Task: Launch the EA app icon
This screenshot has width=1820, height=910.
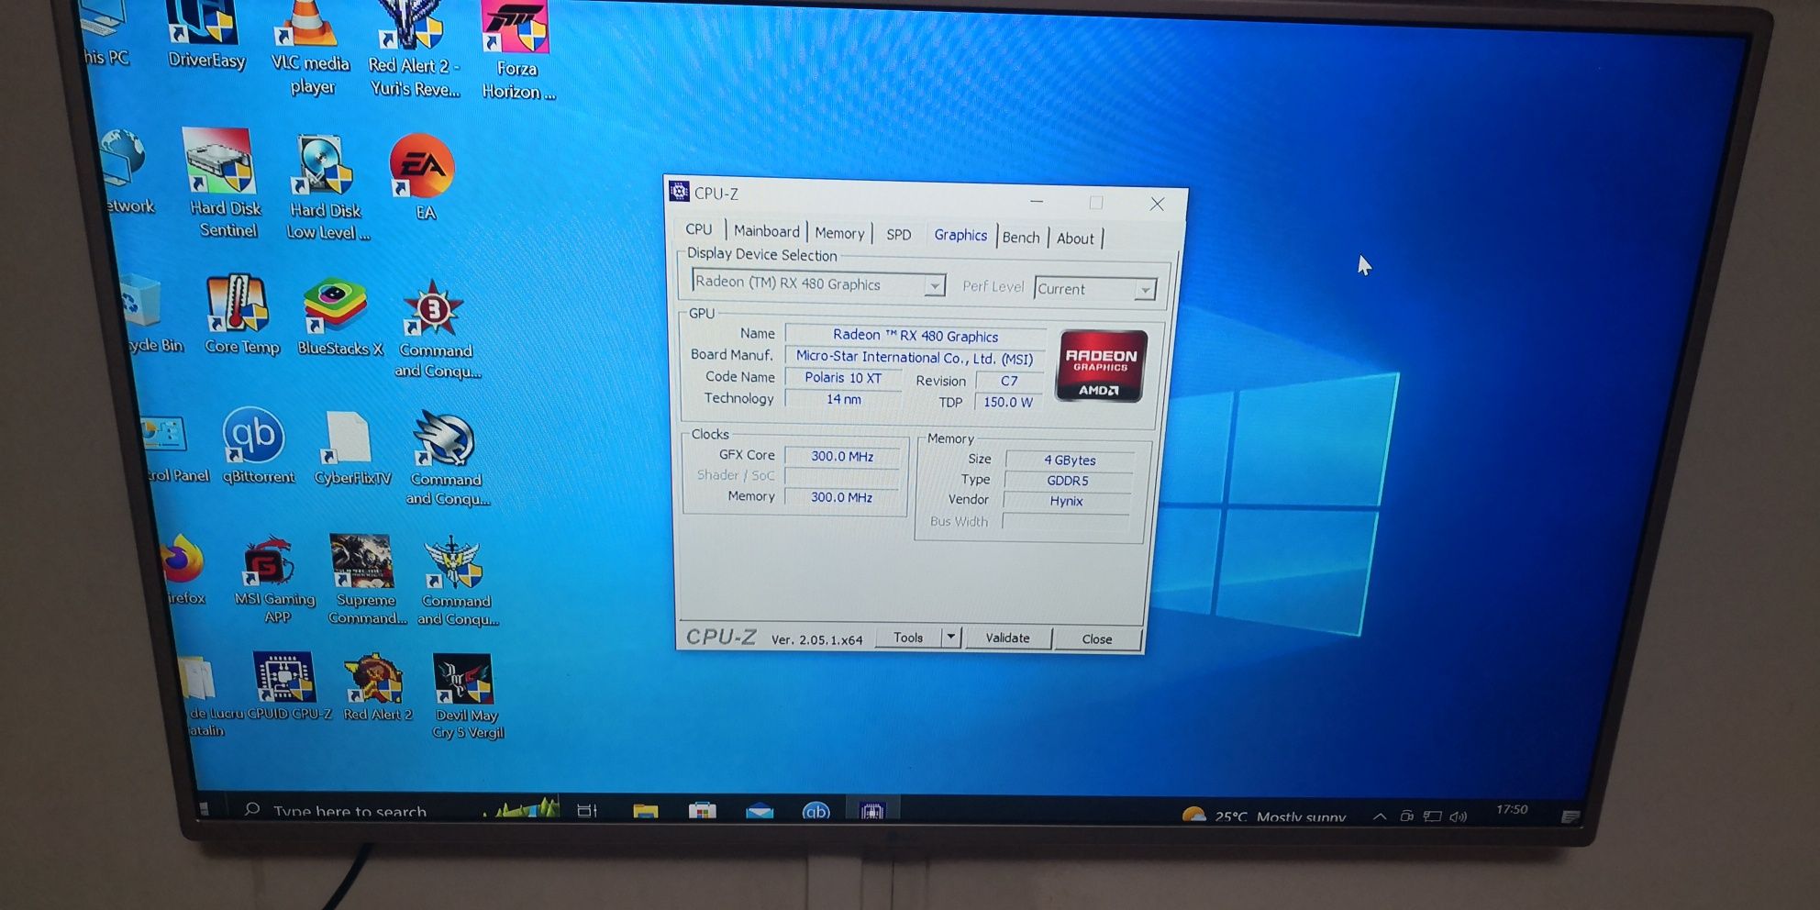Action: (423, 176)
